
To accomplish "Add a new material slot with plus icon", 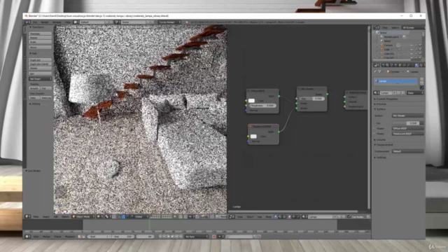I will pyautogui.click(x=421, y=79).
